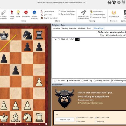Click Wichtig für mich button
The width and height of the screenshot is (126, 126).
[101, 81]
